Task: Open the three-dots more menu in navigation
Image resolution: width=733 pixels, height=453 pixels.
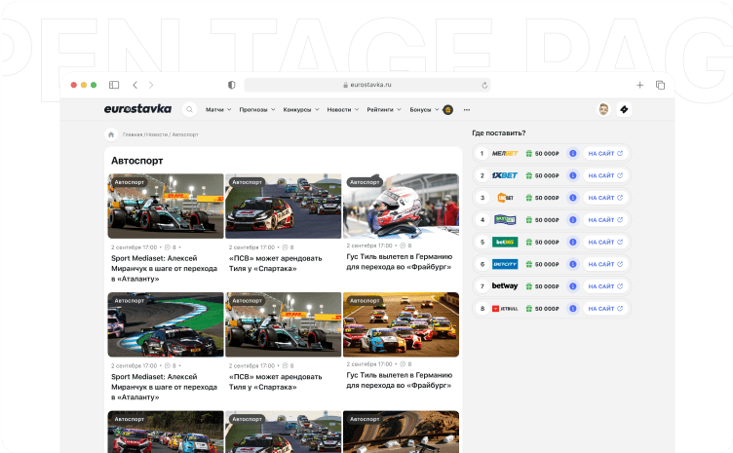Action: 467,110
